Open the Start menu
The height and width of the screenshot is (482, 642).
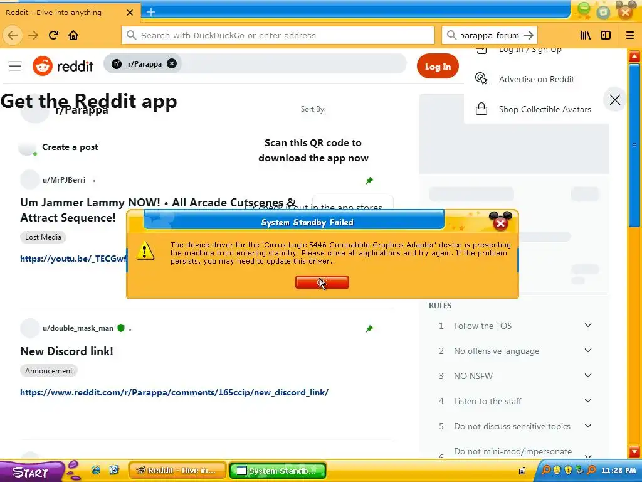click(x=31, y=472)
